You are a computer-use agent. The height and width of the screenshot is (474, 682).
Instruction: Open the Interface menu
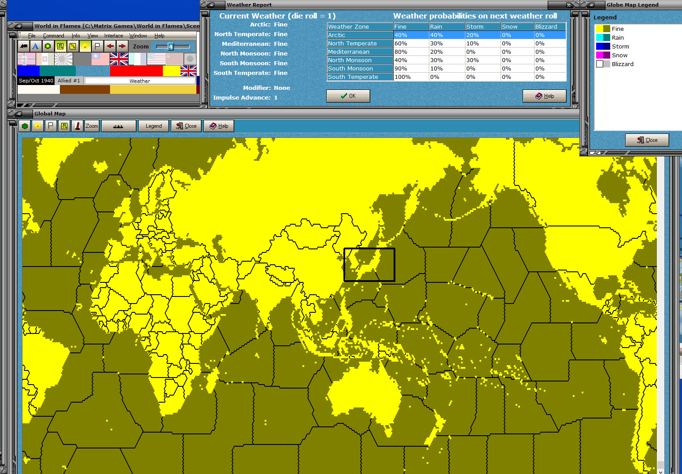[114, 35]
